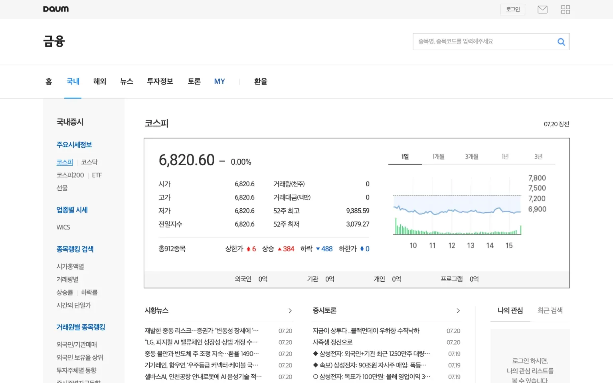Screen dimensions: 613x383
Task: Open the 업종별 시세 section heading
Action: (72, 210)
